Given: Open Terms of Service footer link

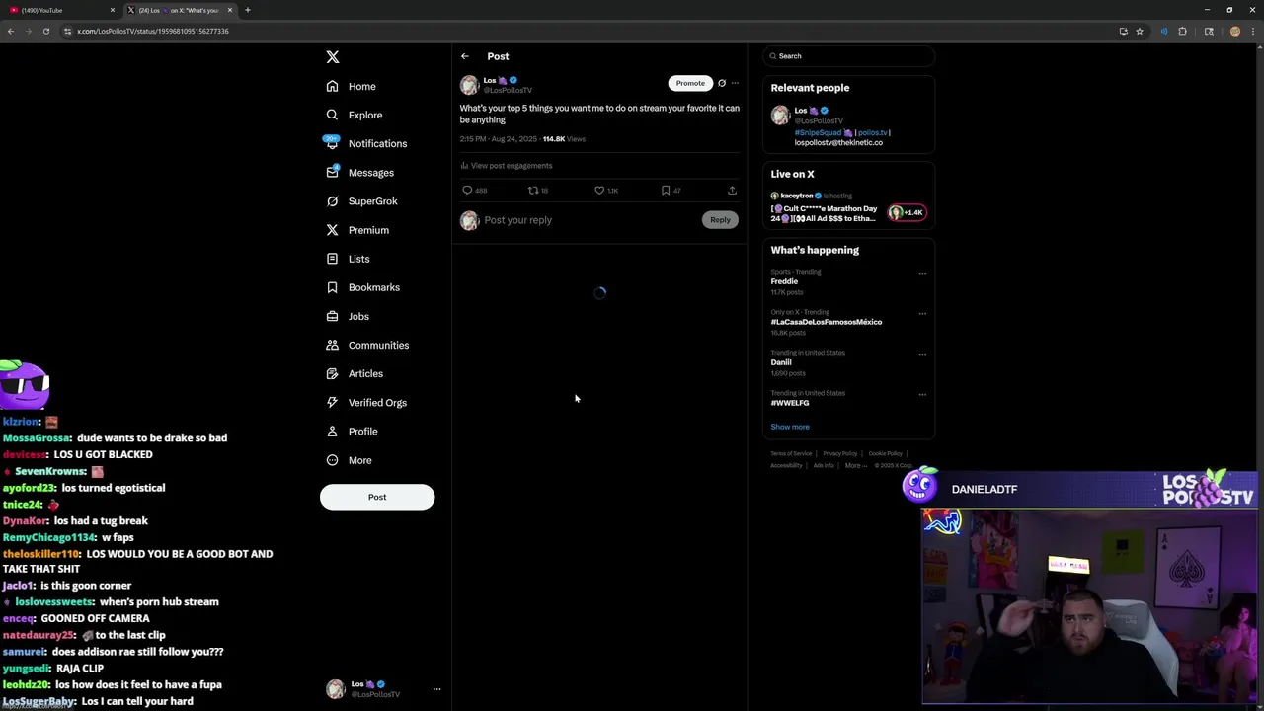Looking at the screenshot, I should tap(791, 453).
